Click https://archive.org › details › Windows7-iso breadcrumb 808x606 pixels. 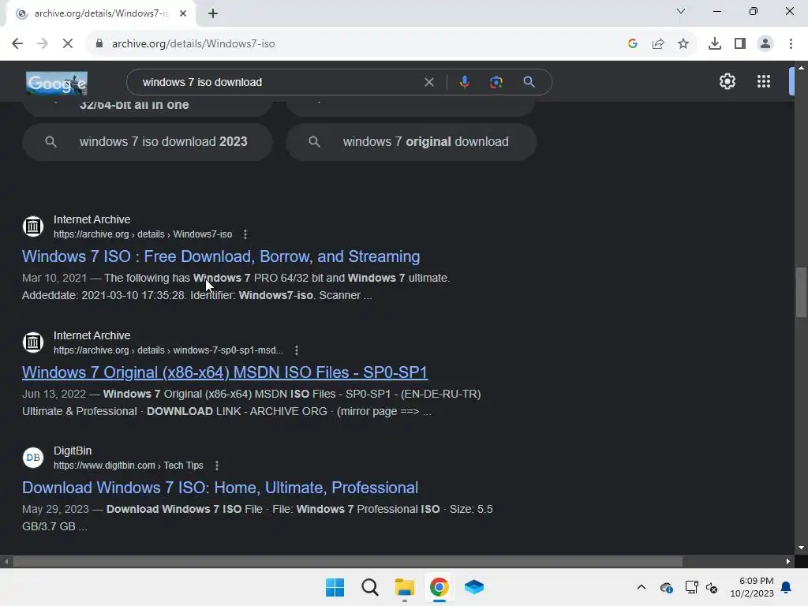pyautogui.click(x=143, y=234)
